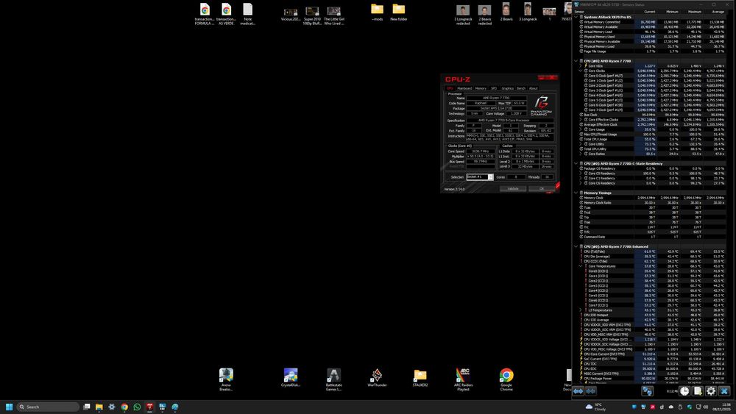Open weather widget showing Cloudy
The image size is (736, 414).
595,407
